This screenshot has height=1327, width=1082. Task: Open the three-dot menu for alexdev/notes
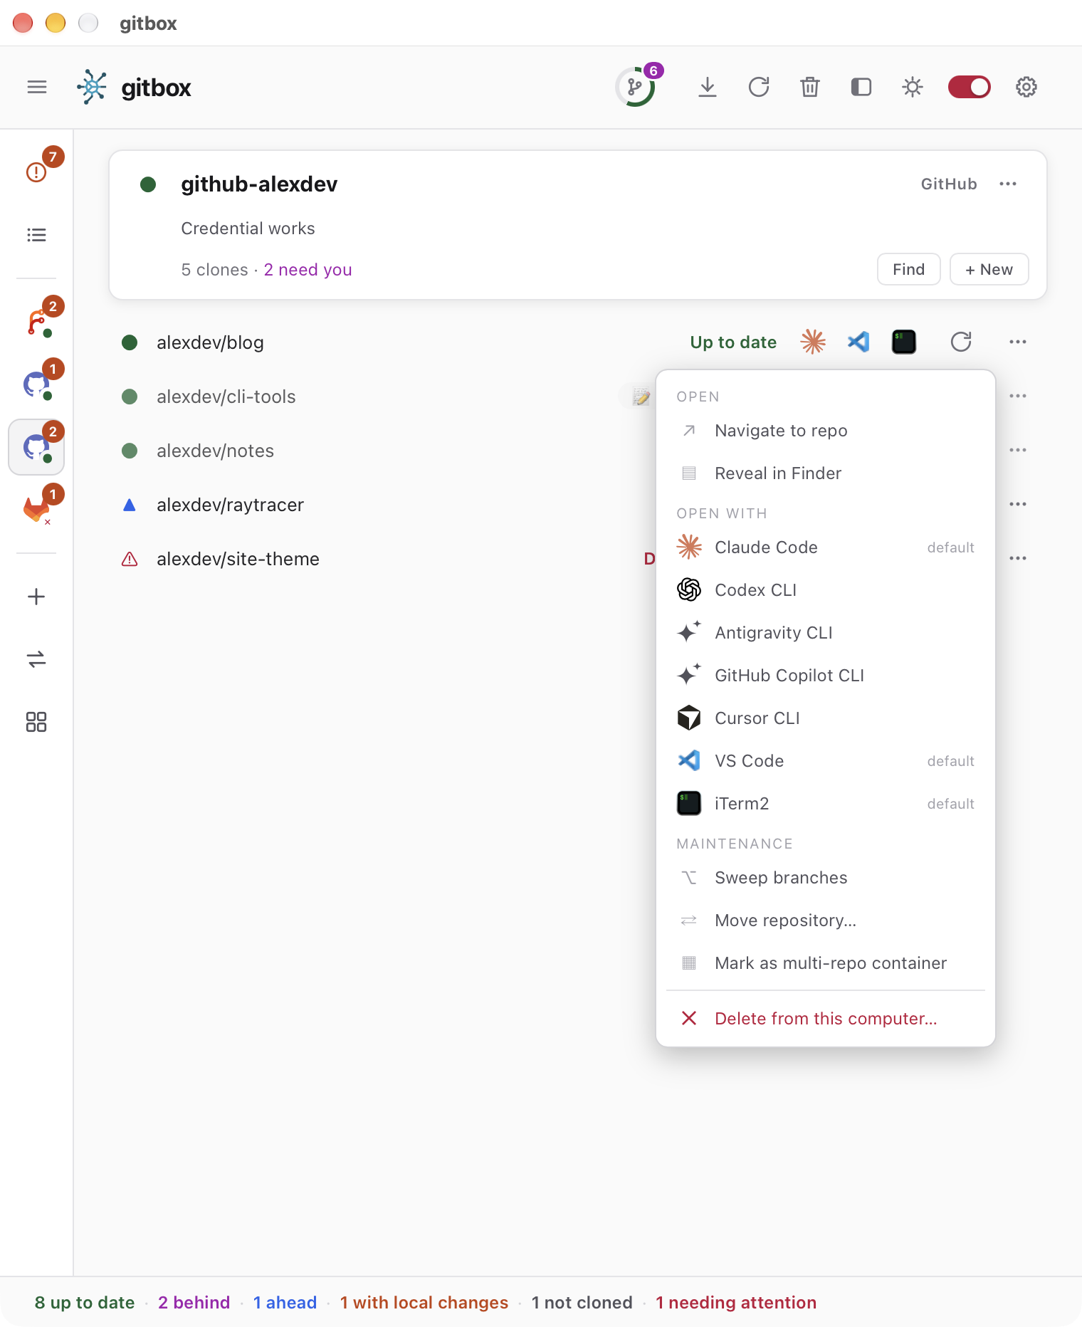[1018, 450]
